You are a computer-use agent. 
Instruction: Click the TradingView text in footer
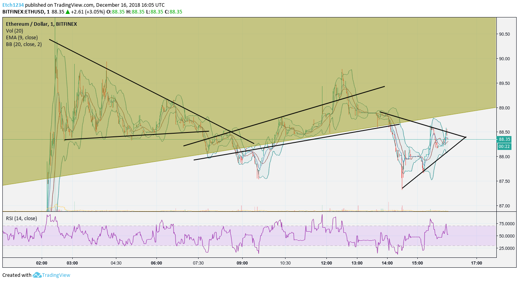[56, 275]
